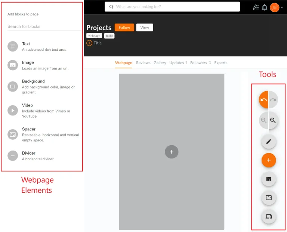The image size is (287, 232).
Task: Click the 'Background' block name
Action: 33,81
